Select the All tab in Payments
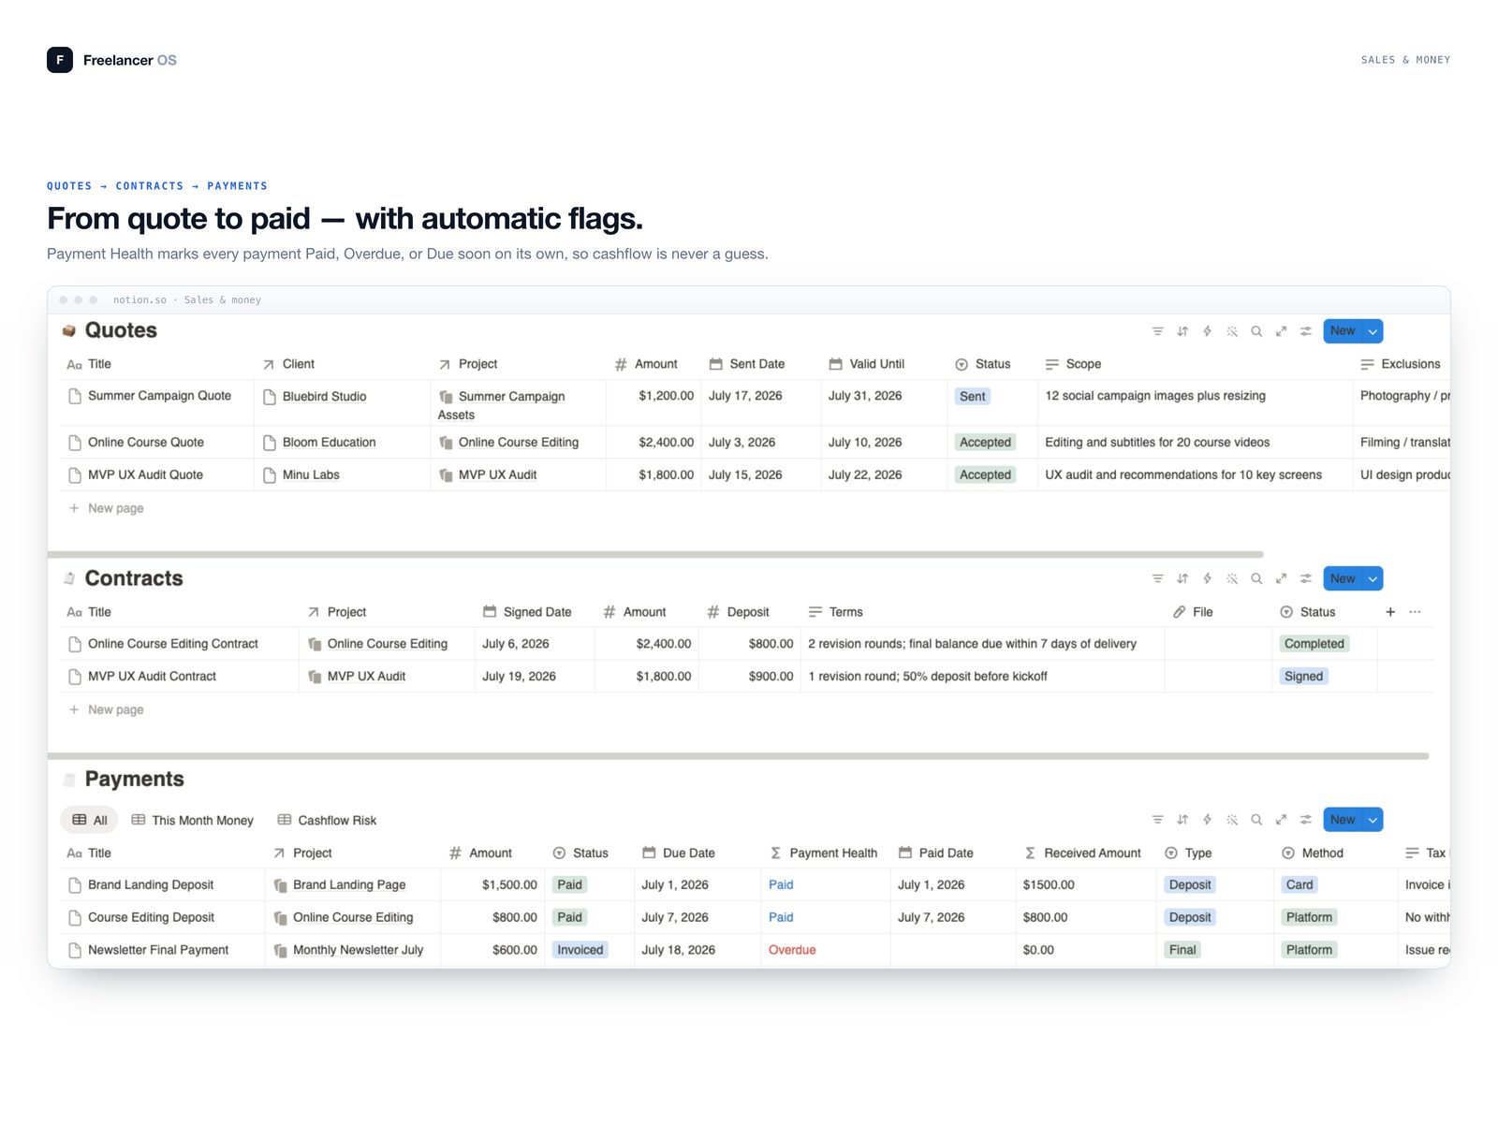This screenshot has height=1123, width=1498. point(90,820)
